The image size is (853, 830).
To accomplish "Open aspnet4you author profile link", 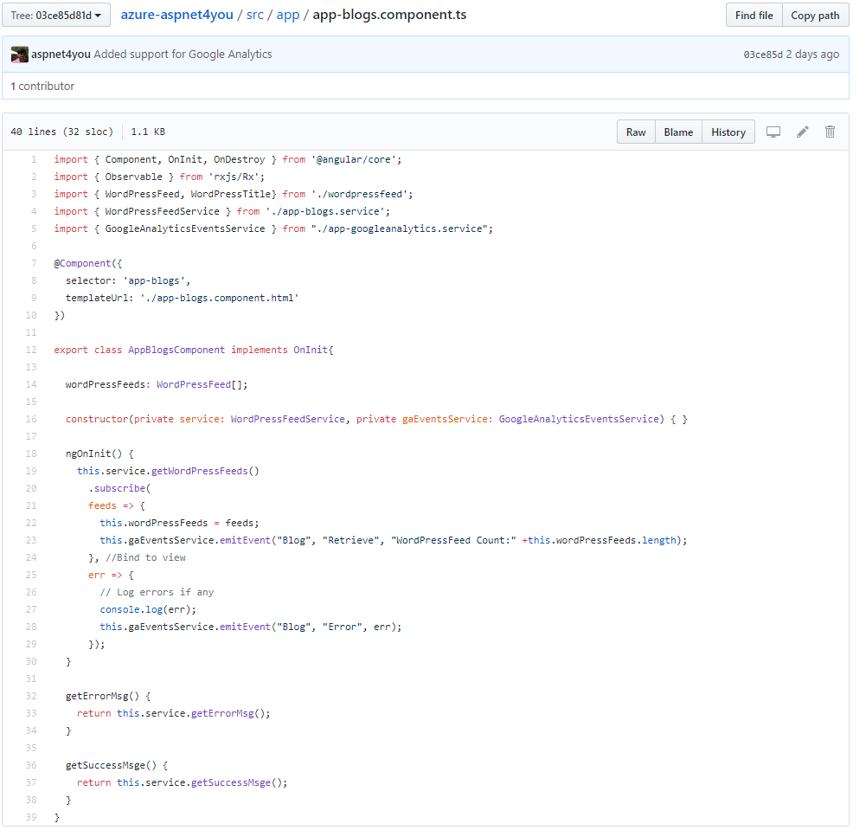I will tap(61, 55).
